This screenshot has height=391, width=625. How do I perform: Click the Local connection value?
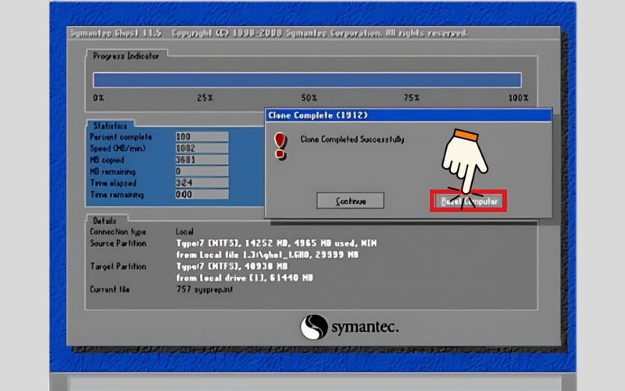coord(184,231)
